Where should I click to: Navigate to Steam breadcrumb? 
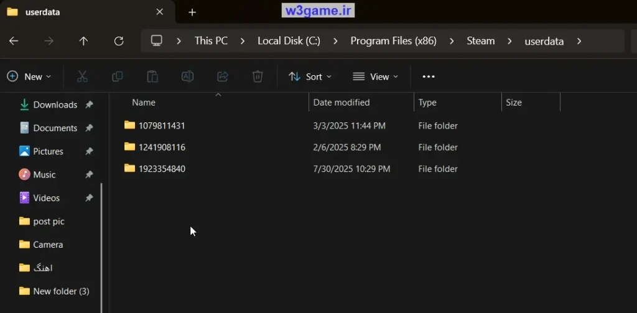click(x=481, y=41)
